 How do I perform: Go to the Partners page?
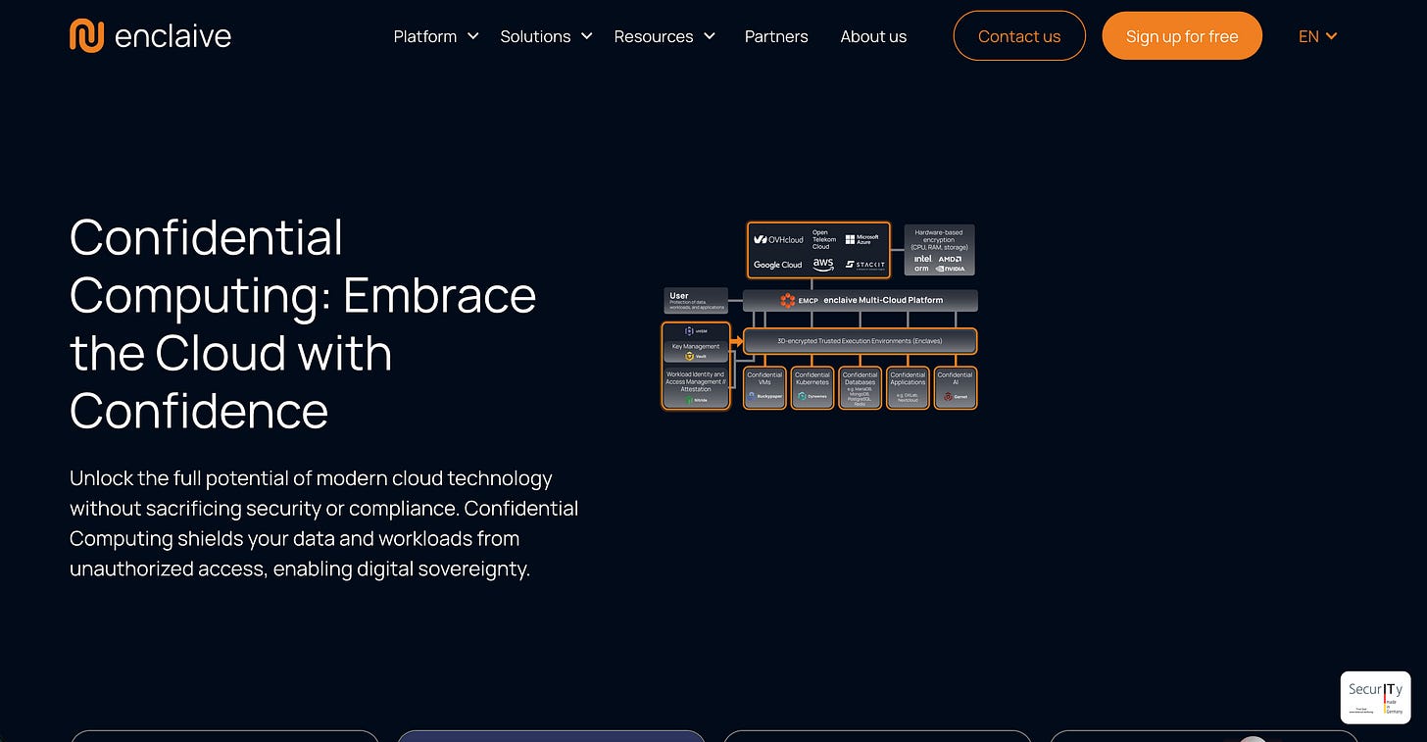776,36
